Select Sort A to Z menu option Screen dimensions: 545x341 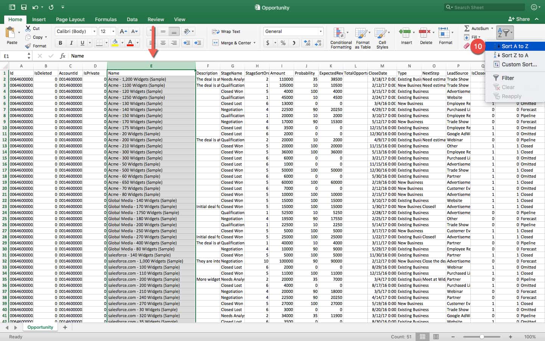(515, 46)
